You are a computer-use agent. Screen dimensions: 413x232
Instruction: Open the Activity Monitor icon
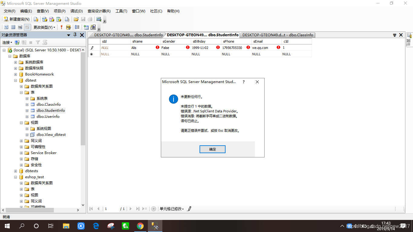[x=99, y=19]
